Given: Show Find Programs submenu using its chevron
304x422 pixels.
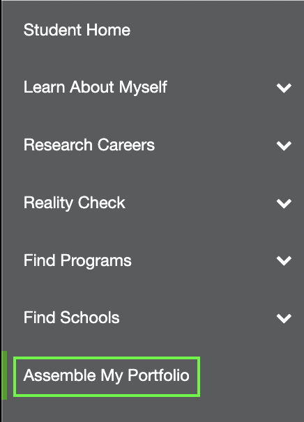Looking at the screenshot, I should coord(284,260).
